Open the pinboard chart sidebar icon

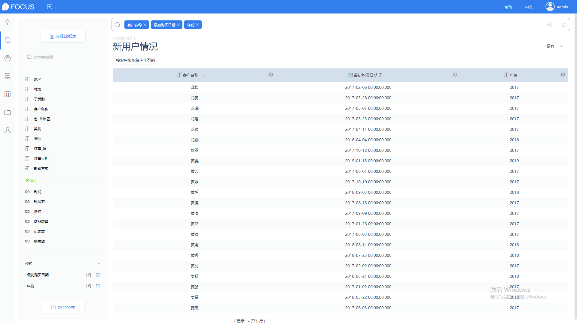click(8, 76)
